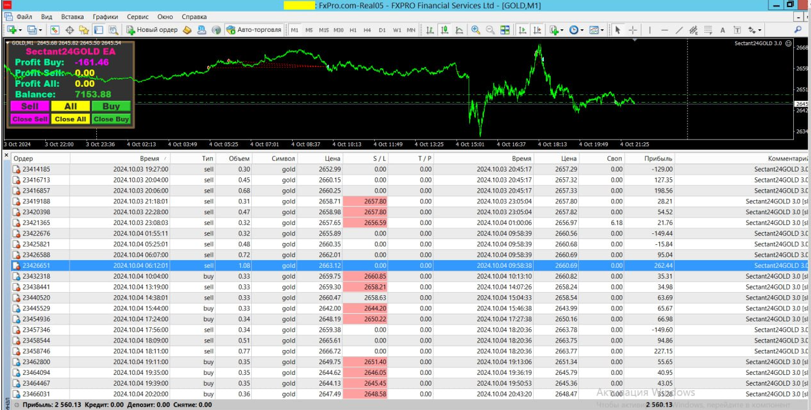The image size is (811, 410).
Task: Tile chart windows with grid icon
Action: [505, 30]
